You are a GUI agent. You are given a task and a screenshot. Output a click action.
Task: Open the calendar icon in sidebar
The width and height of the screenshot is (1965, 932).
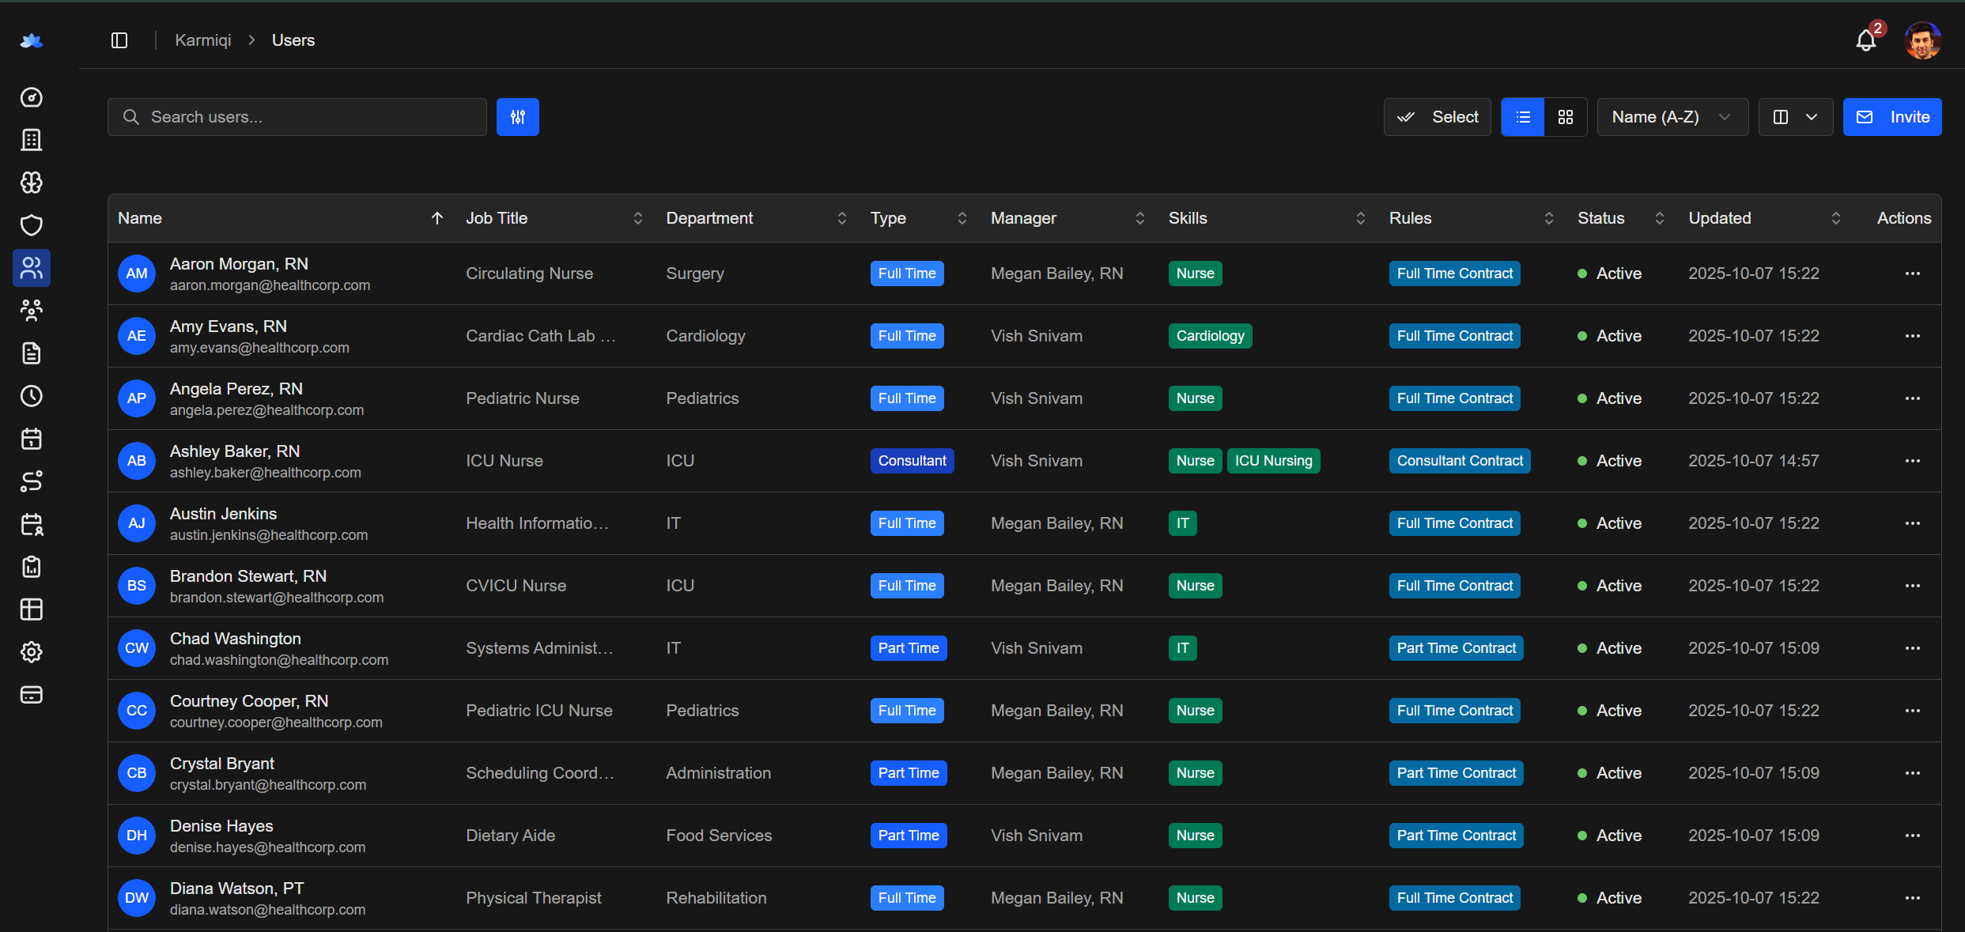[32, 439]
